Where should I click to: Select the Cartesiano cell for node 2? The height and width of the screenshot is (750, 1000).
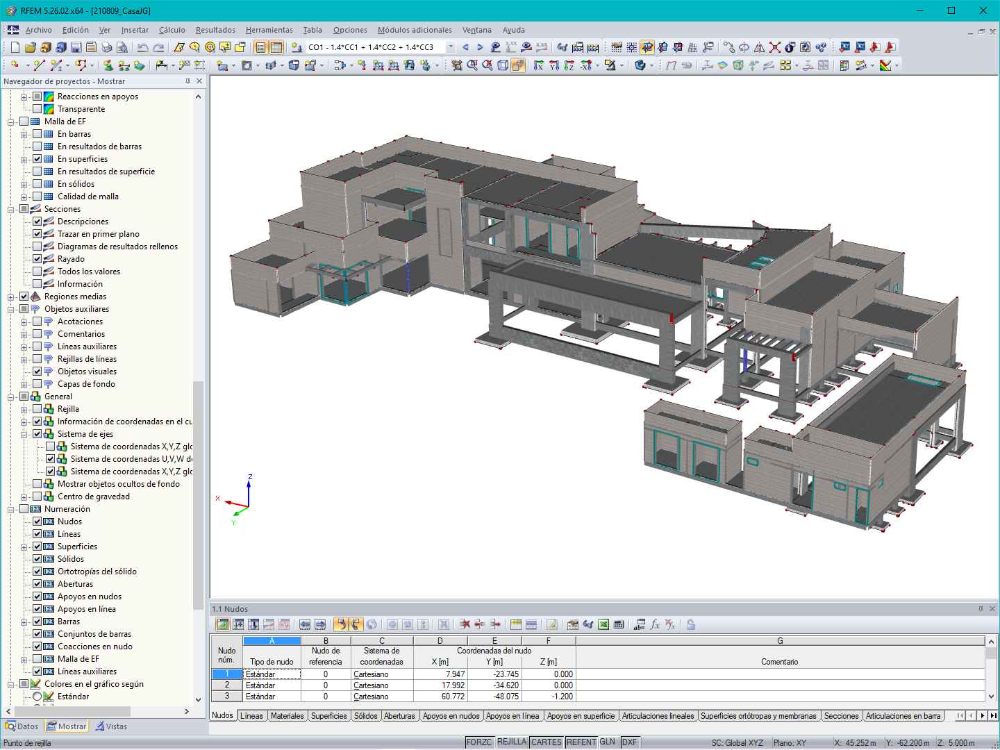(x=381, y=685)
